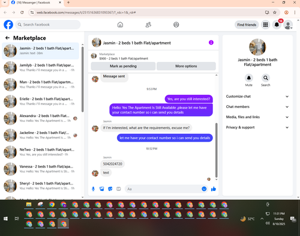Send a voice clip with microphone icon
This screenshot has height=236, width=300.
pyautogui.click(x=93, y=189)
